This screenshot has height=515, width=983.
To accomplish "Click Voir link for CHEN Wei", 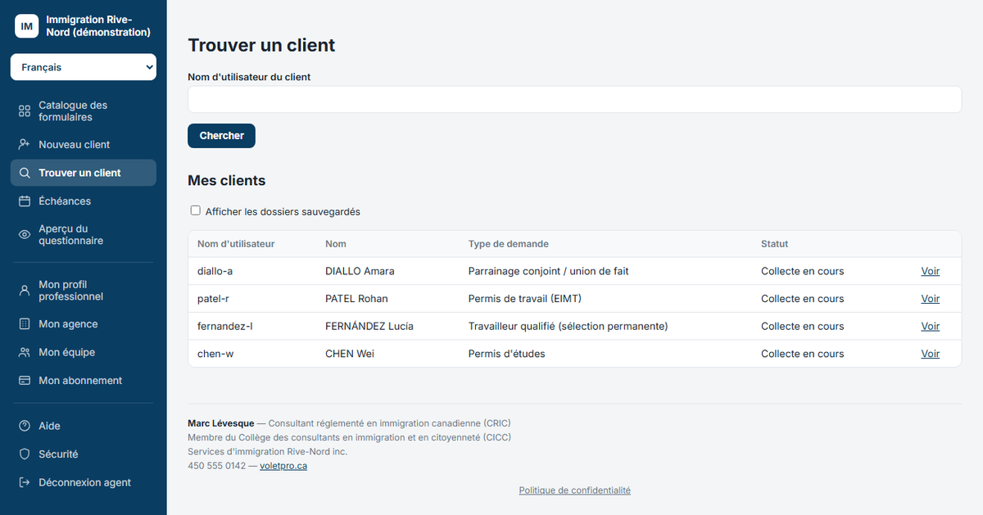I will (x=931, y=354).
